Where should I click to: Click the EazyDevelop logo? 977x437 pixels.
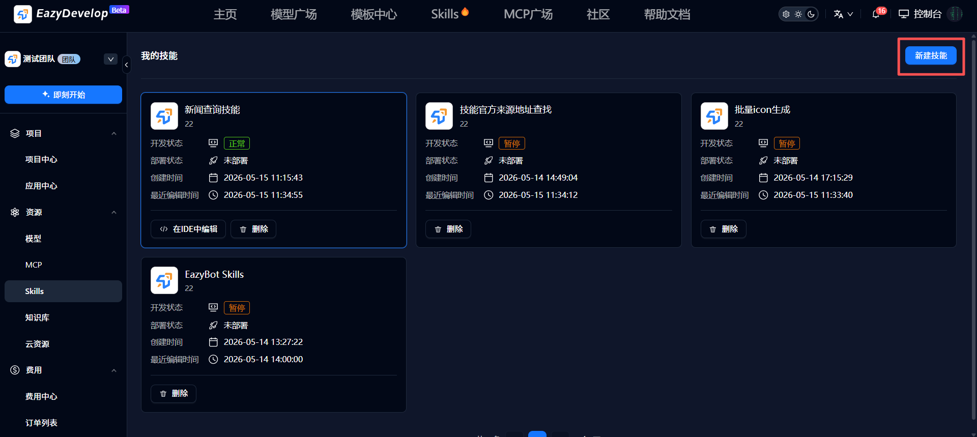71,14
